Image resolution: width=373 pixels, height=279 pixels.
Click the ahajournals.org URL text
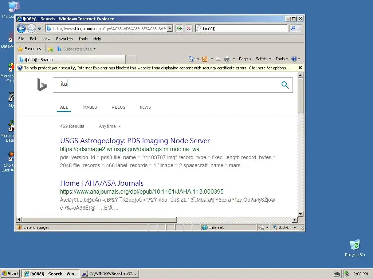point(142,192)
